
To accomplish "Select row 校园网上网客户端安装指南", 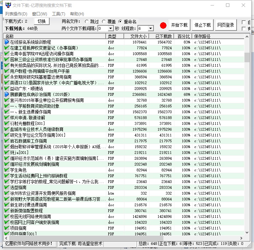I will click(124, 222).
